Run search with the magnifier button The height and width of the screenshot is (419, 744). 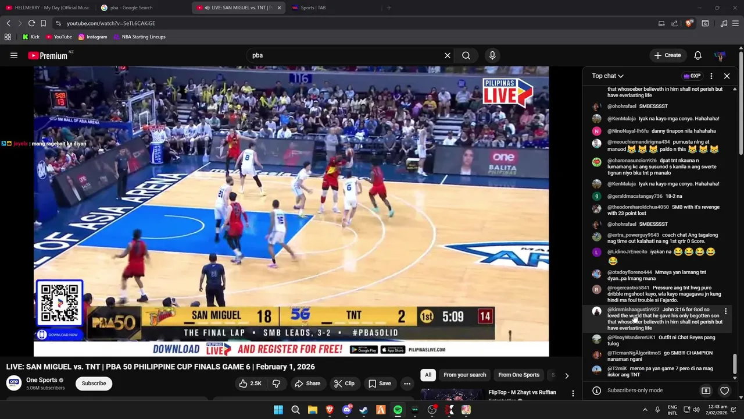(466, 55)
